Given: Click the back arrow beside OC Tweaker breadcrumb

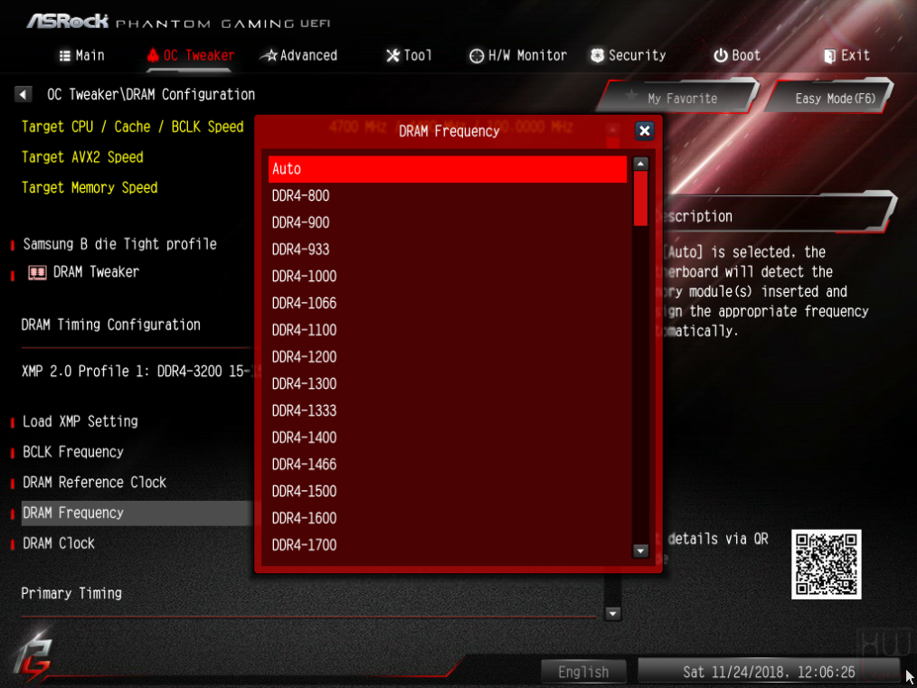Looking at the screenshot, I should [23, 94].
